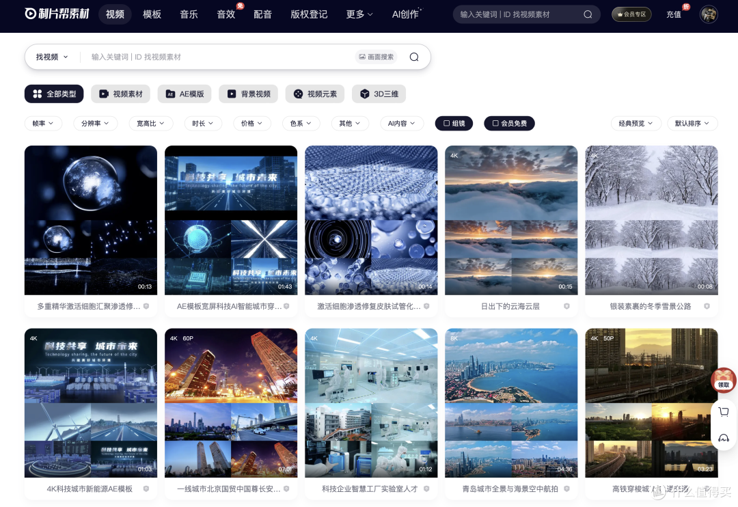738x507 pixels.
Task: Click the shield icon beside 一线城市北京国贸中国尊
Action: point(286,489)
